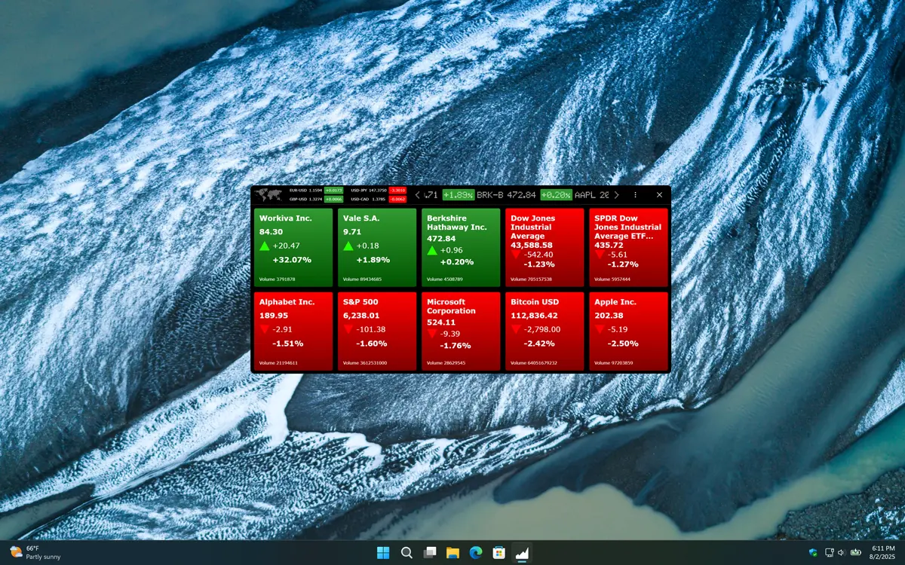Click the battery tray icon

[x=857, y=553]
